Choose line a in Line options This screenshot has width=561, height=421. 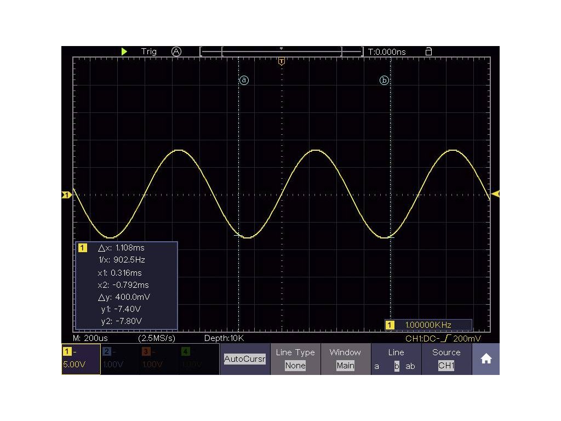[x=377, y=366]
